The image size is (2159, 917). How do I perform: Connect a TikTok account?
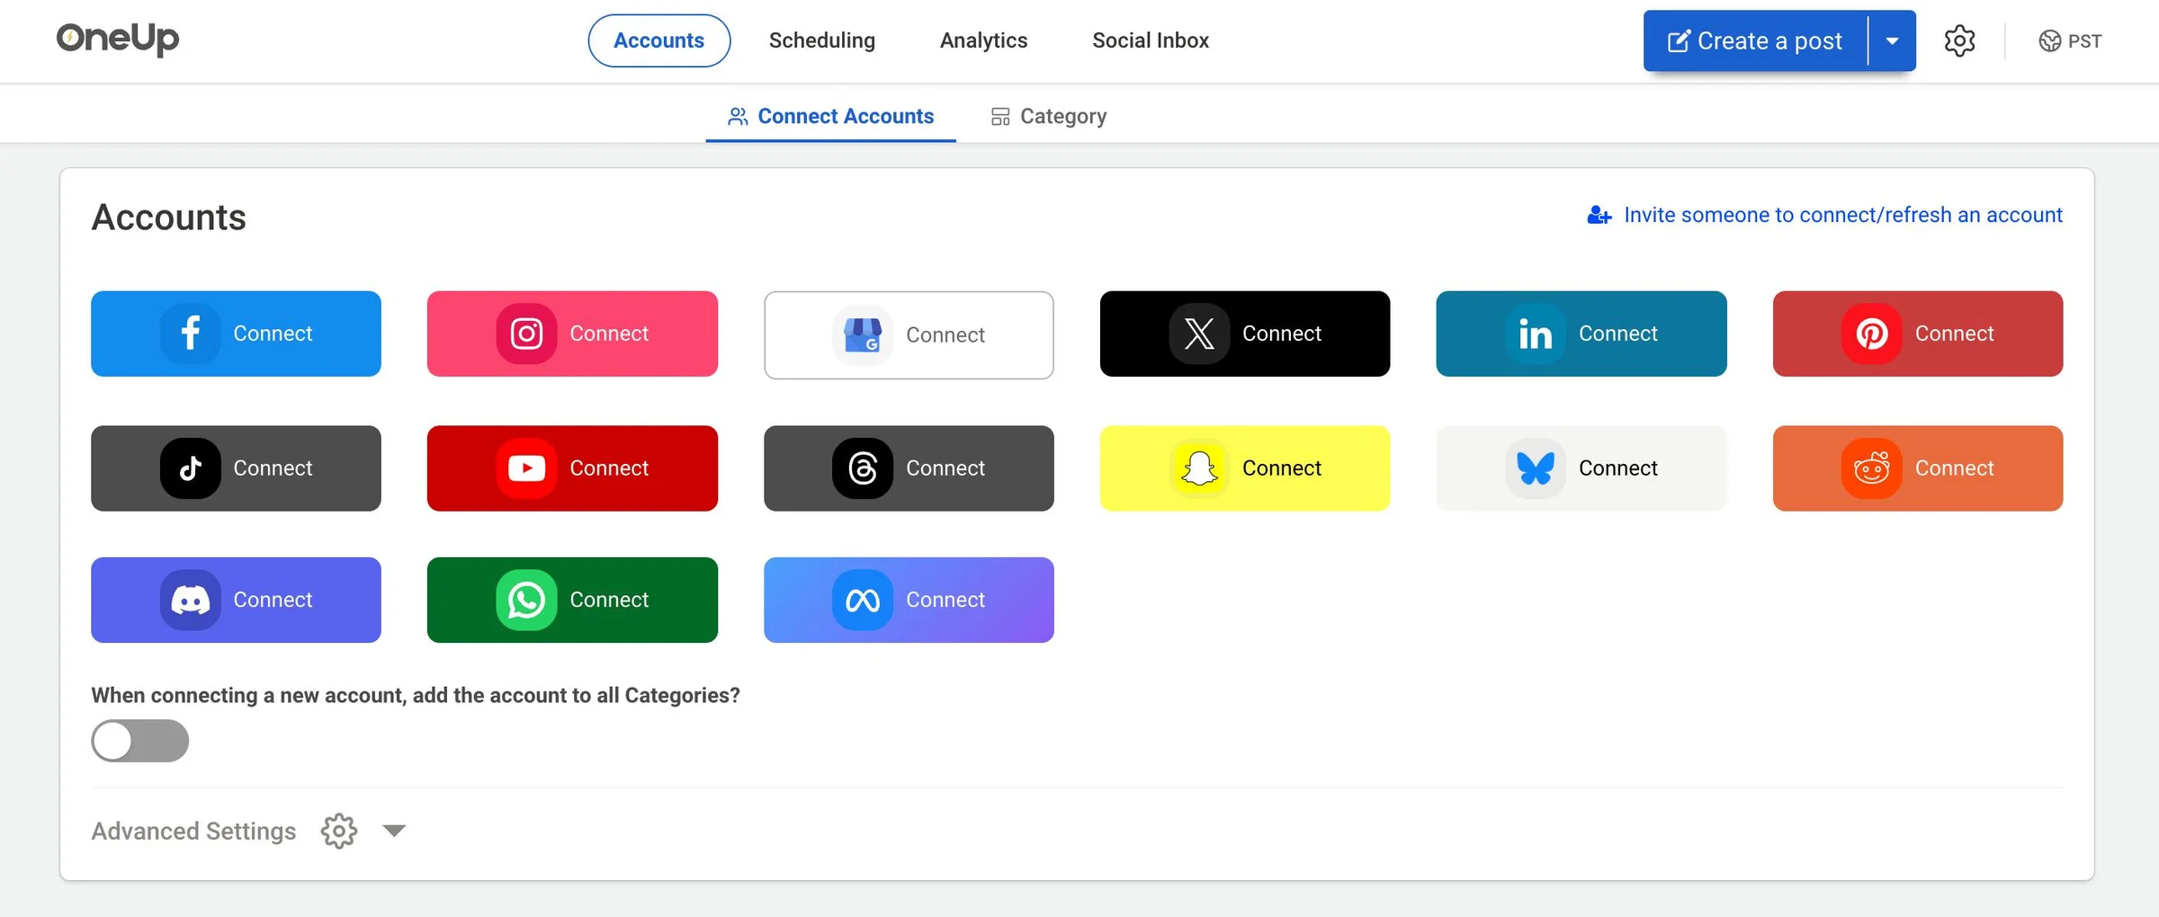pos(236,468)
